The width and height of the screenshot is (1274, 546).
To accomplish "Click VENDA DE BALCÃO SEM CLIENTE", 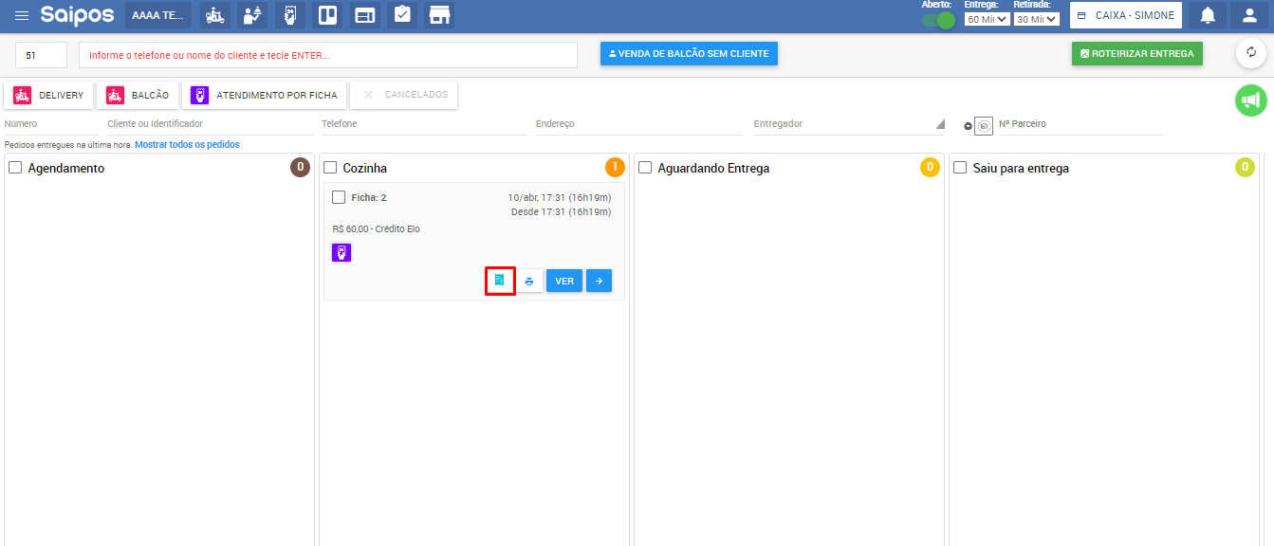I will (x=689, y=54).
